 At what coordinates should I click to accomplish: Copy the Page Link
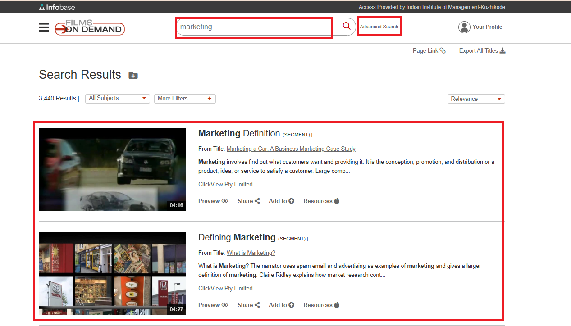pos(429,51)
